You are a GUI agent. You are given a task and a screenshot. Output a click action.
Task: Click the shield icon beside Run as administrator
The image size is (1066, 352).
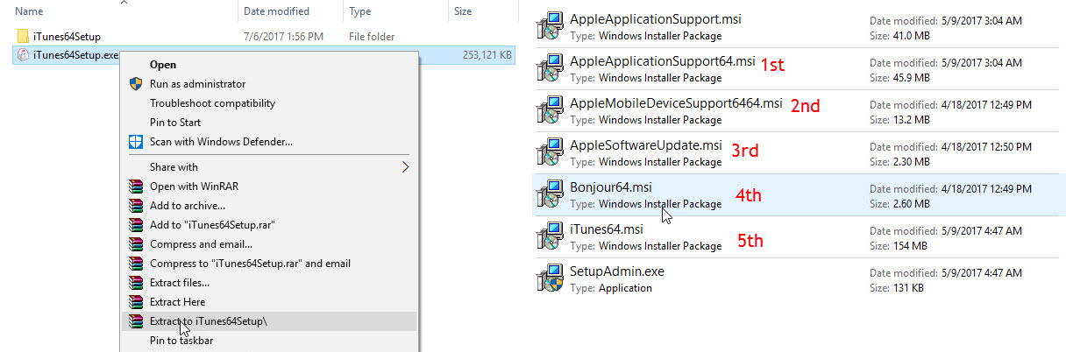click(136, 83)
